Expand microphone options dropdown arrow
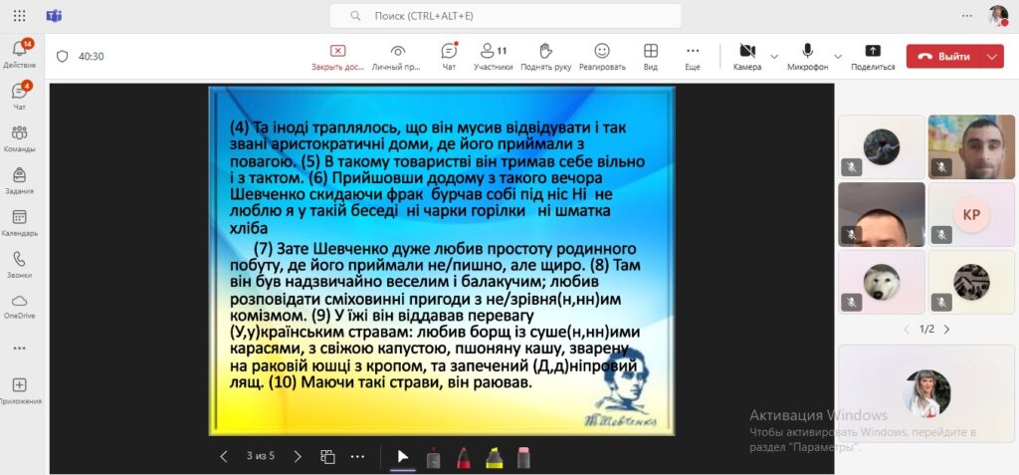The image size is (1019, 475). 838,56
